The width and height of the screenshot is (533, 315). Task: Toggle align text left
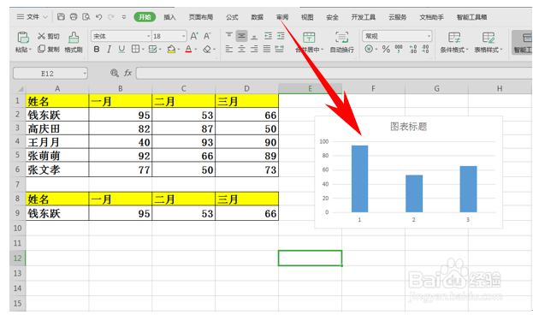(x=229, y=50)
